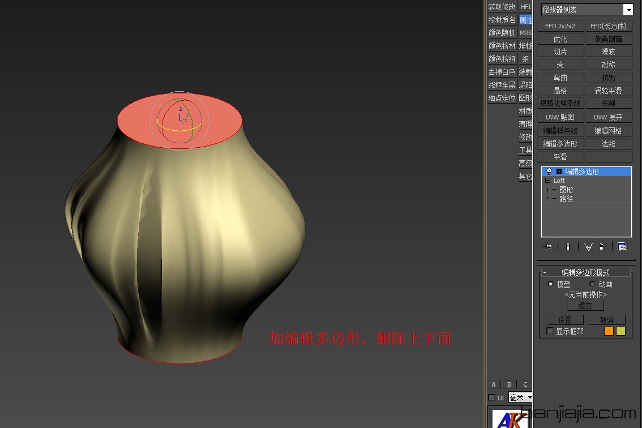This screenshot has height=428, width=642.
Task: Click the 切片 modifier button
Action: pyautogui.click(x=560, y=52)
